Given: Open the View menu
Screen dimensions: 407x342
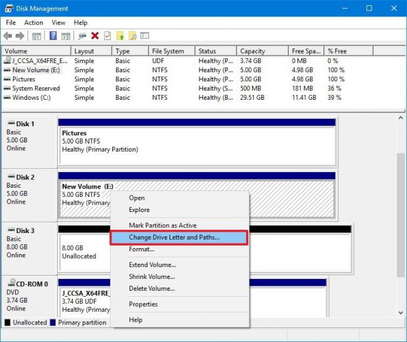Looking at the screenshot, I should tap(58, 22).
